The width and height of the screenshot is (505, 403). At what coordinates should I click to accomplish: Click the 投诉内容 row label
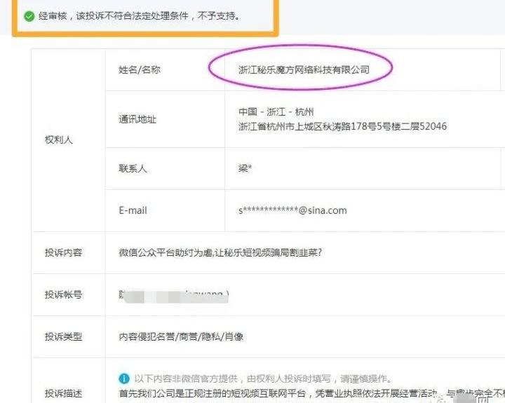63,252
